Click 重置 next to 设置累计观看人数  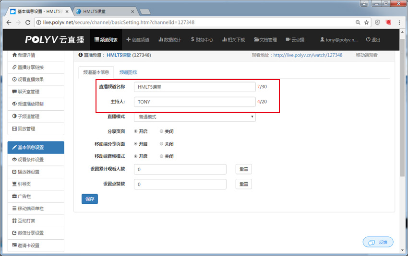pos(243,169)
